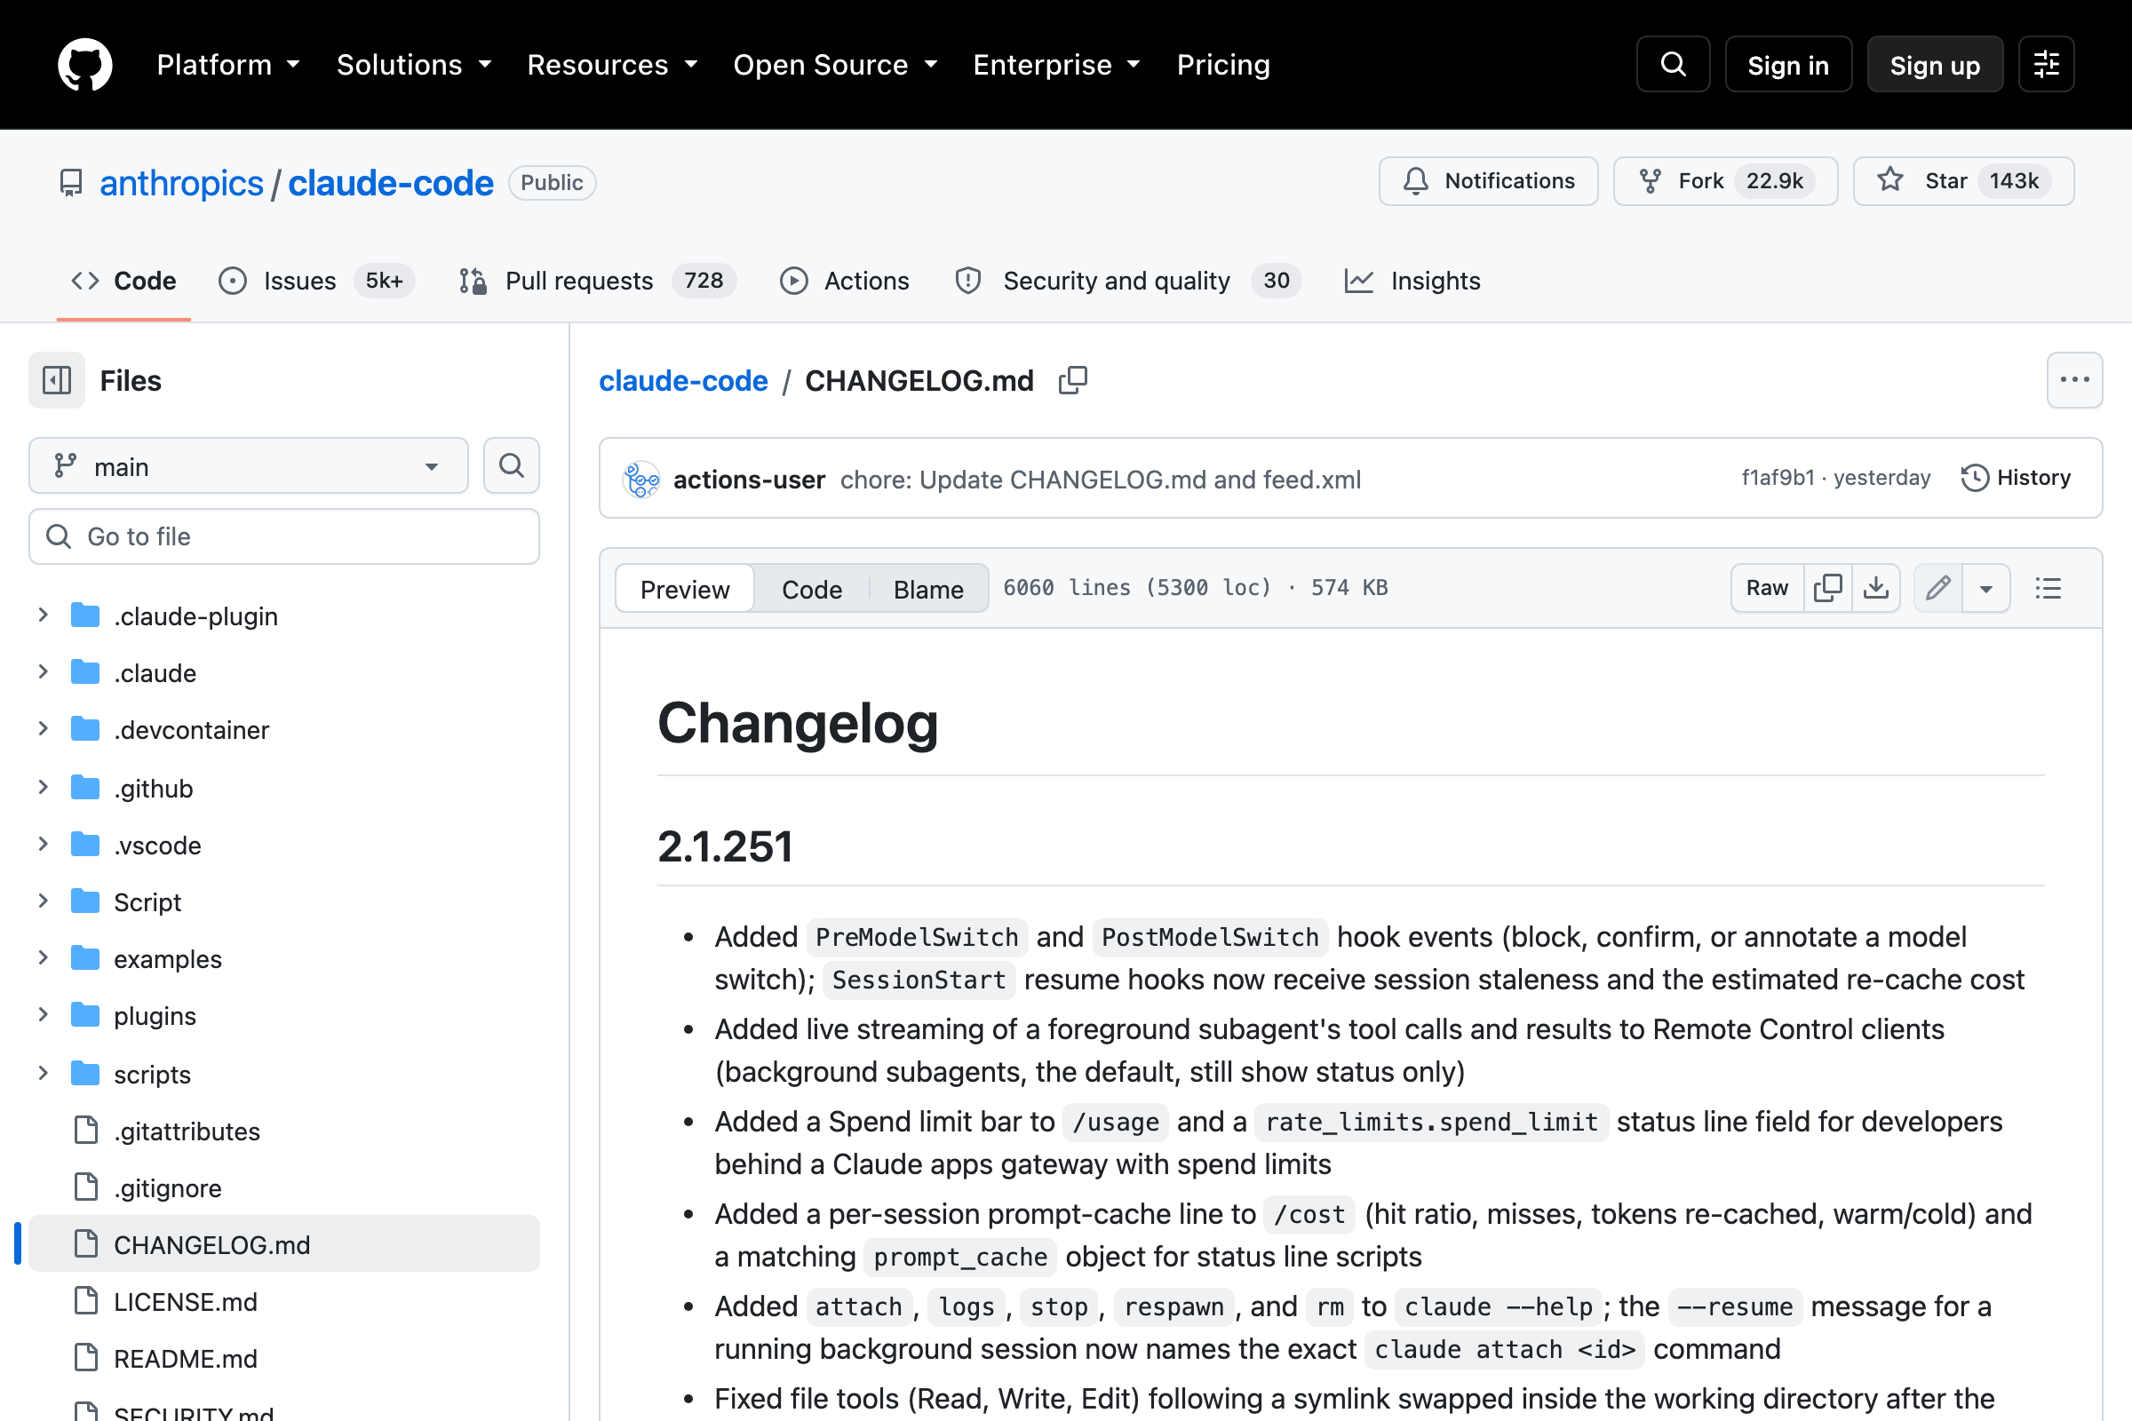Switch to the Preview file view
Viewport: 2132px width, 1421px height.
click(684, 589)
